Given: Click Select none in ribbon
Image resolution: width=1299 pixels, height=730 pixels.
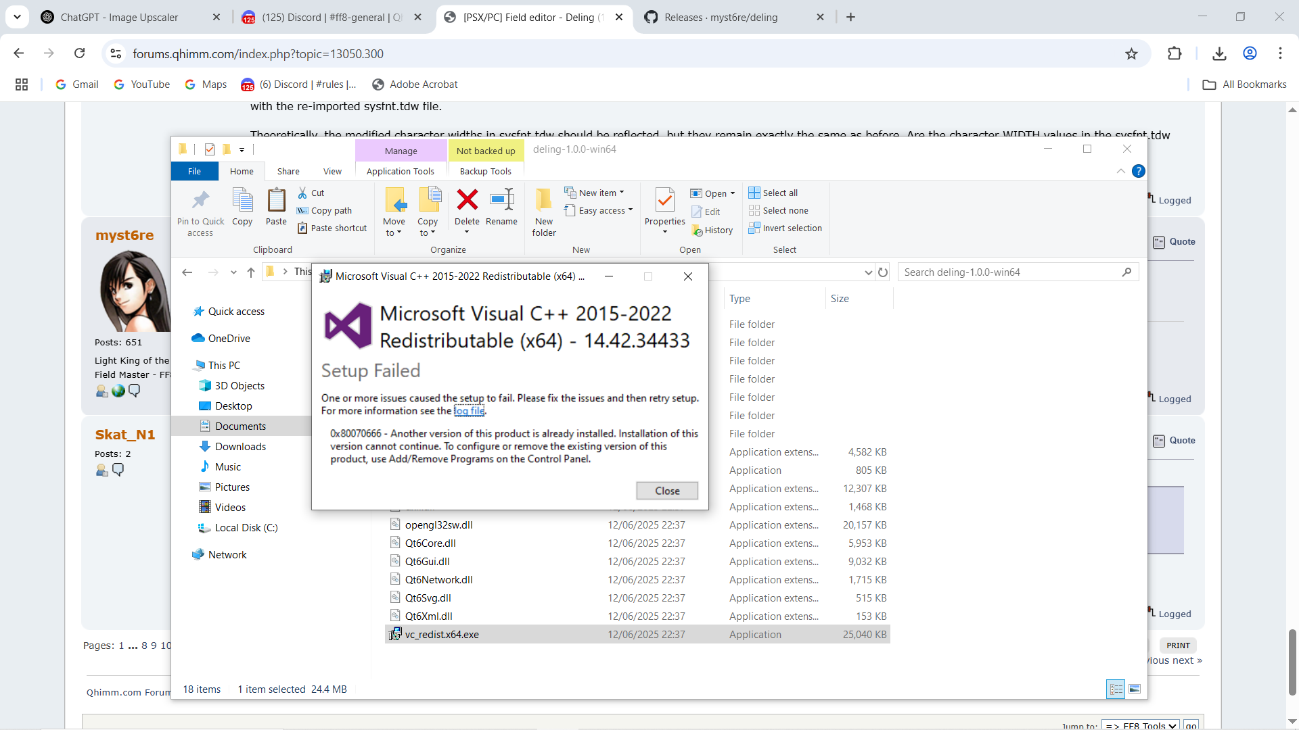Looking at the screenshot, I should pyautogui.click(x=779, y=211).
